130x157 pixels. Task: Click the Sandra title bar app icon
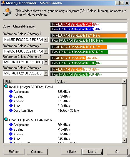(3, 3)
